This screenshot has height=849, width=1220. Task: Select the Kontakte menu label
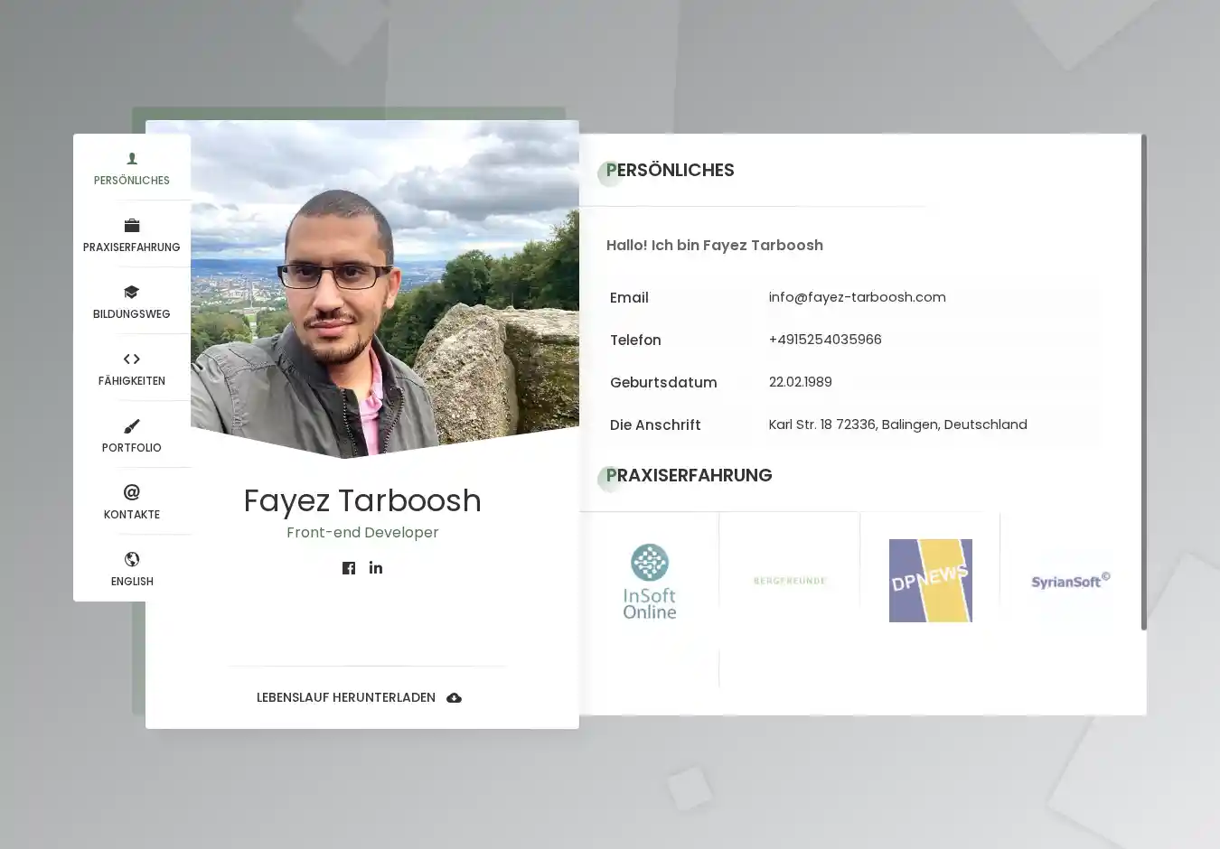(132, 515)
